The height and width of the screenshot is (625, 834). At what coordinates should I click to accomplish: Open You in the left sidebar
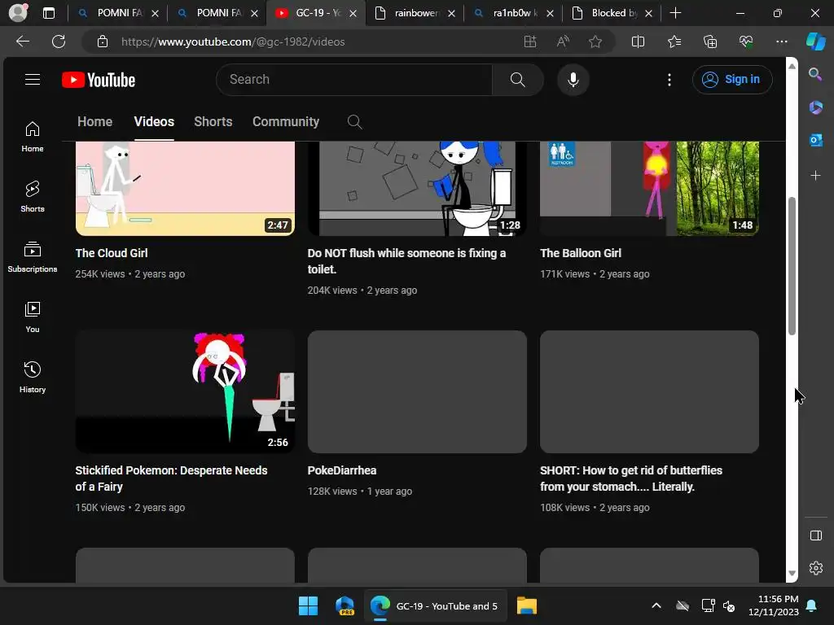click(33, 317)
